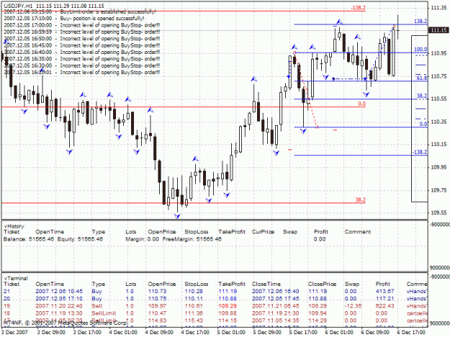
Task: Click the log entry timestamped 2007.12.05 16:45:00
Action: tap(82, 45)
